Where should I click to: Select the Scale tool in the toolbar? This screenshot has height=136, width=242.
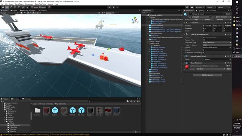(x=15, y=8)
